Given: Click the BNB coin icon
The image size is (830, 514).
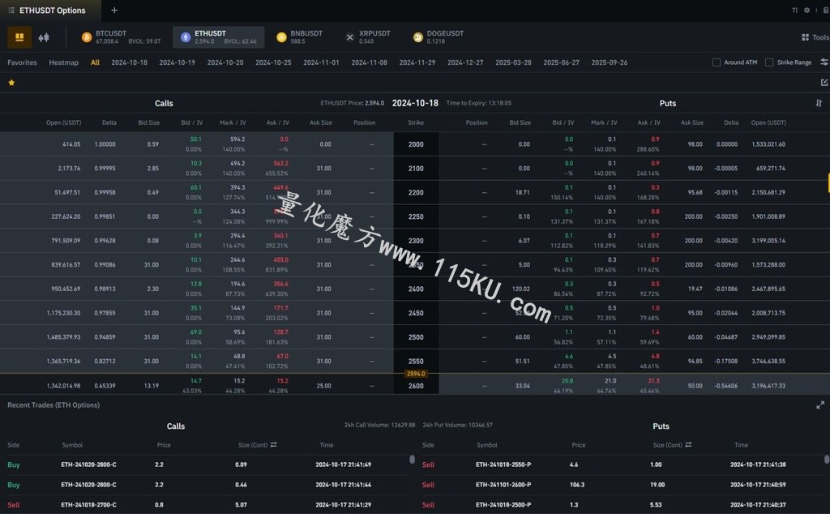Looking at the screenshot, I should (x=281, y=37).
